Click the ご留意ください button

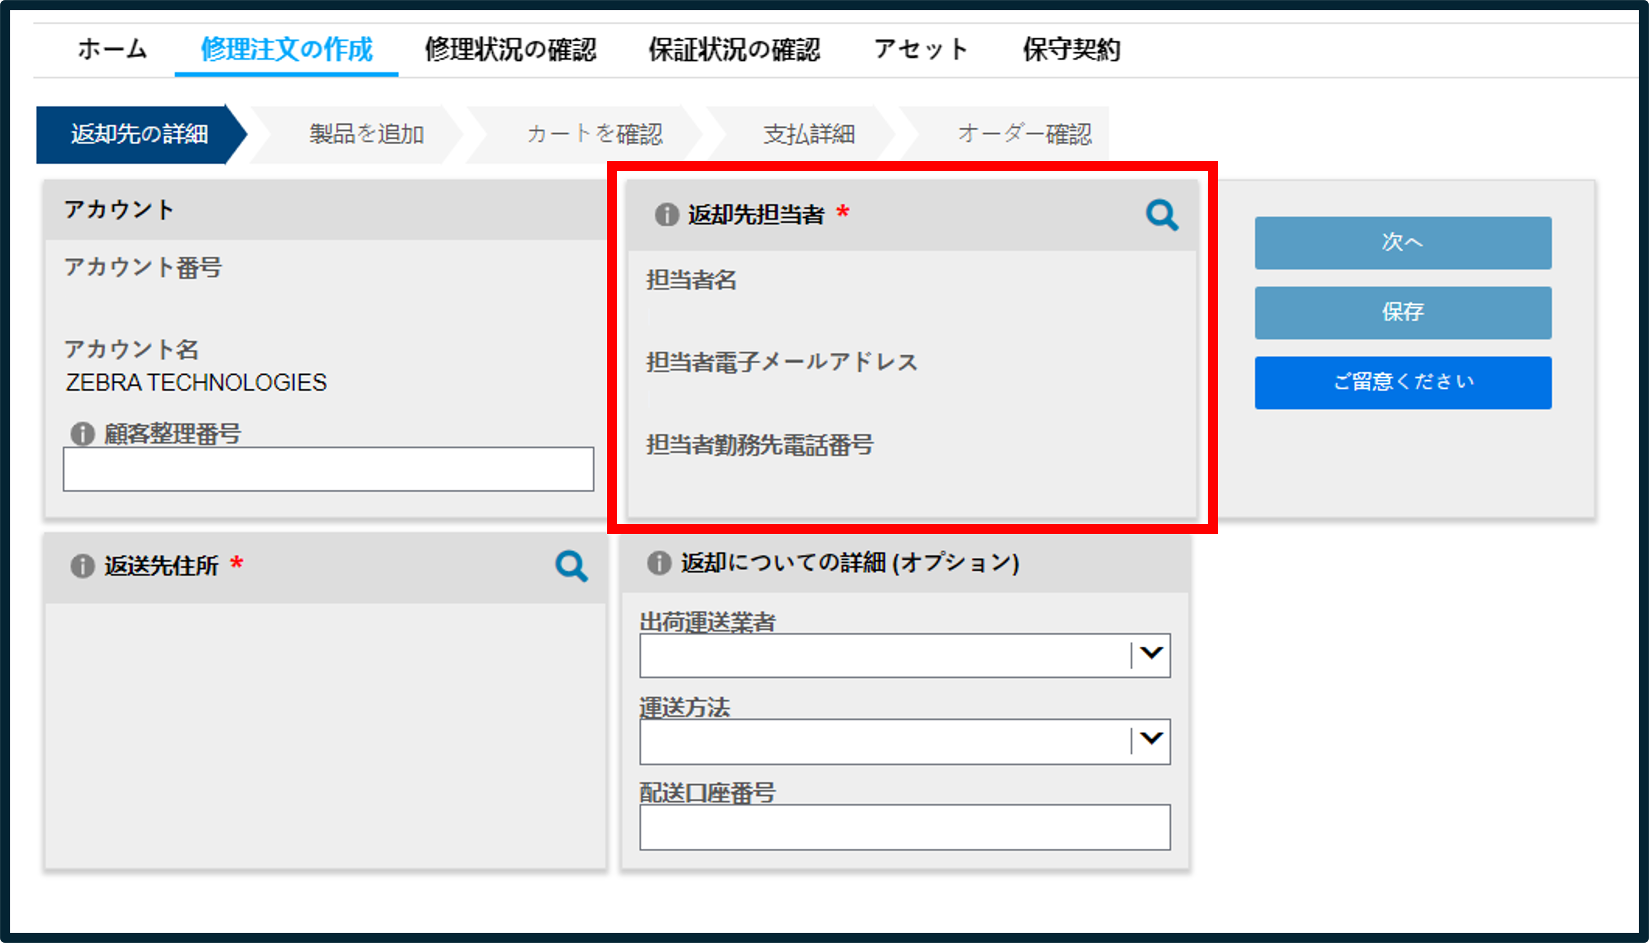click(1403, 383)
